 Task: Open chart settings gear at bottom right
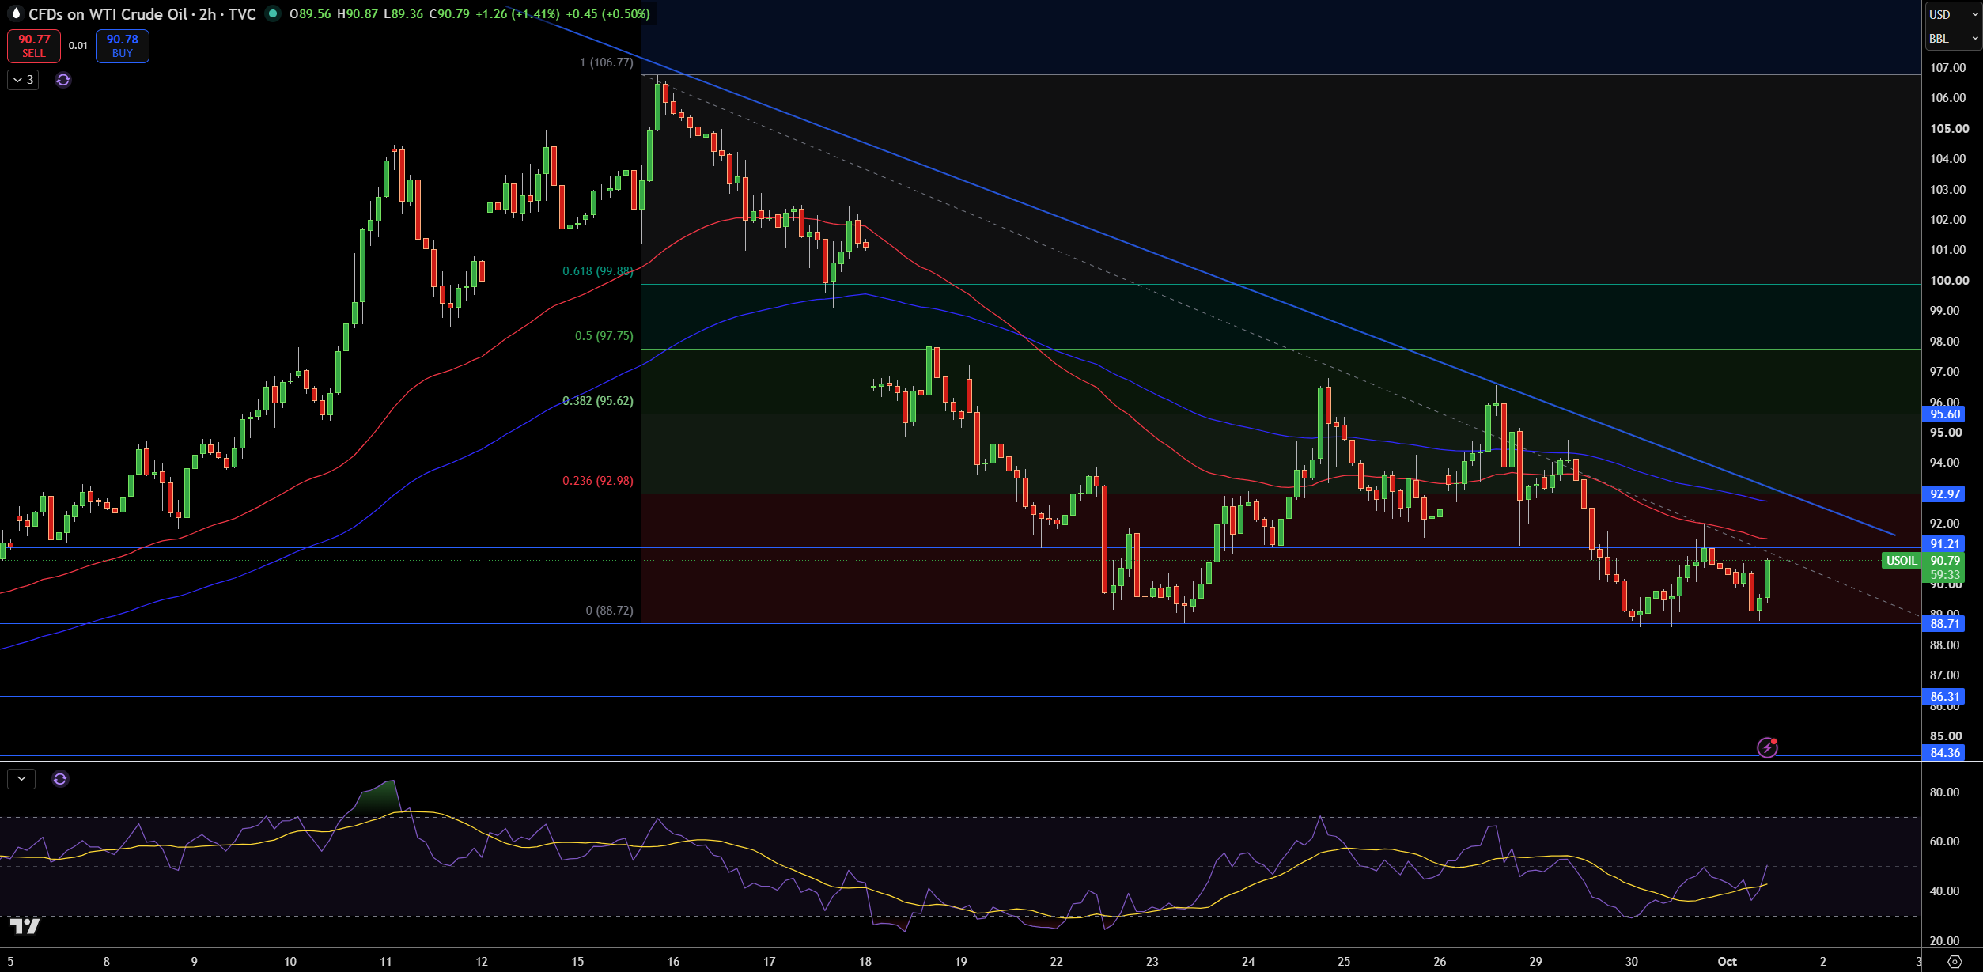pyautogui.click(x=1955, y=962)
